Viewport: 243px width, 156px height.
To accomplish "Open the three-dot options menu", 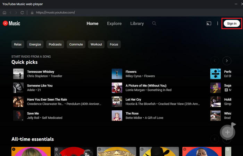I will [218, 23].
